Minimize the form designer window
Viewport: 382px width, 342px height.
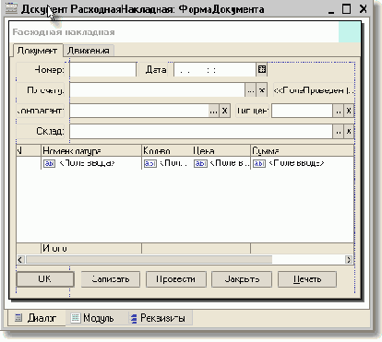coord(331,11)
